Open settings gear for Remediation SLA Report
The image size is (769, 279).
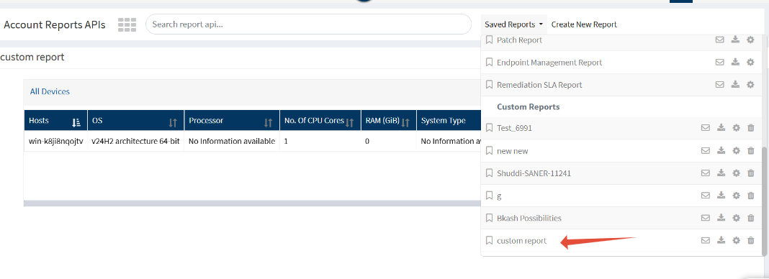pos(750,84)
